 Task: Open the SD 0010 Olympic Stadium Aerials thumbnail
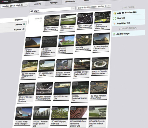tap(100, 63)
